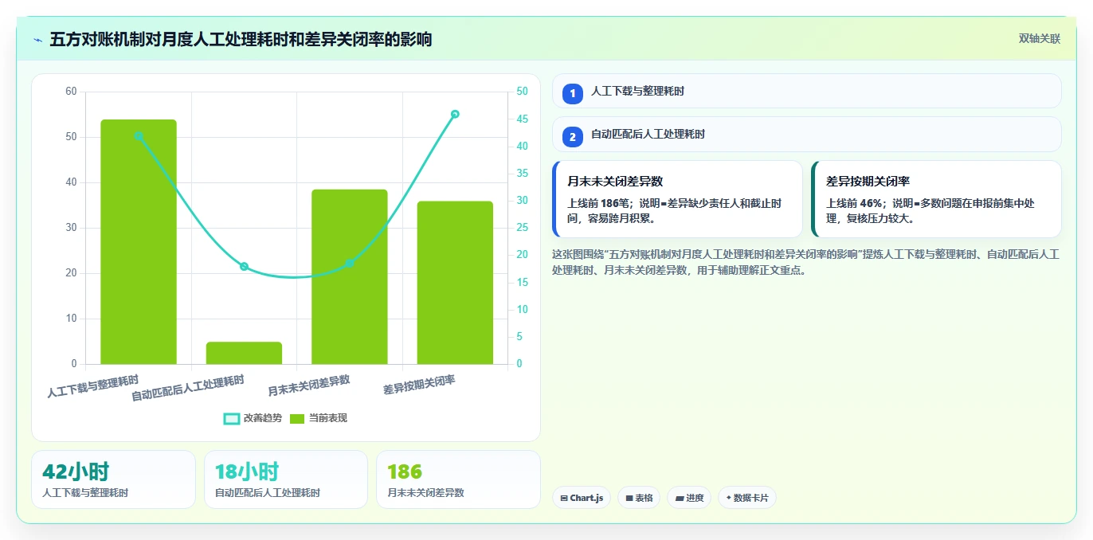This screenshot has height=540, width=1093.
Task: Click the 42小时 stat card
Action: 113,479
